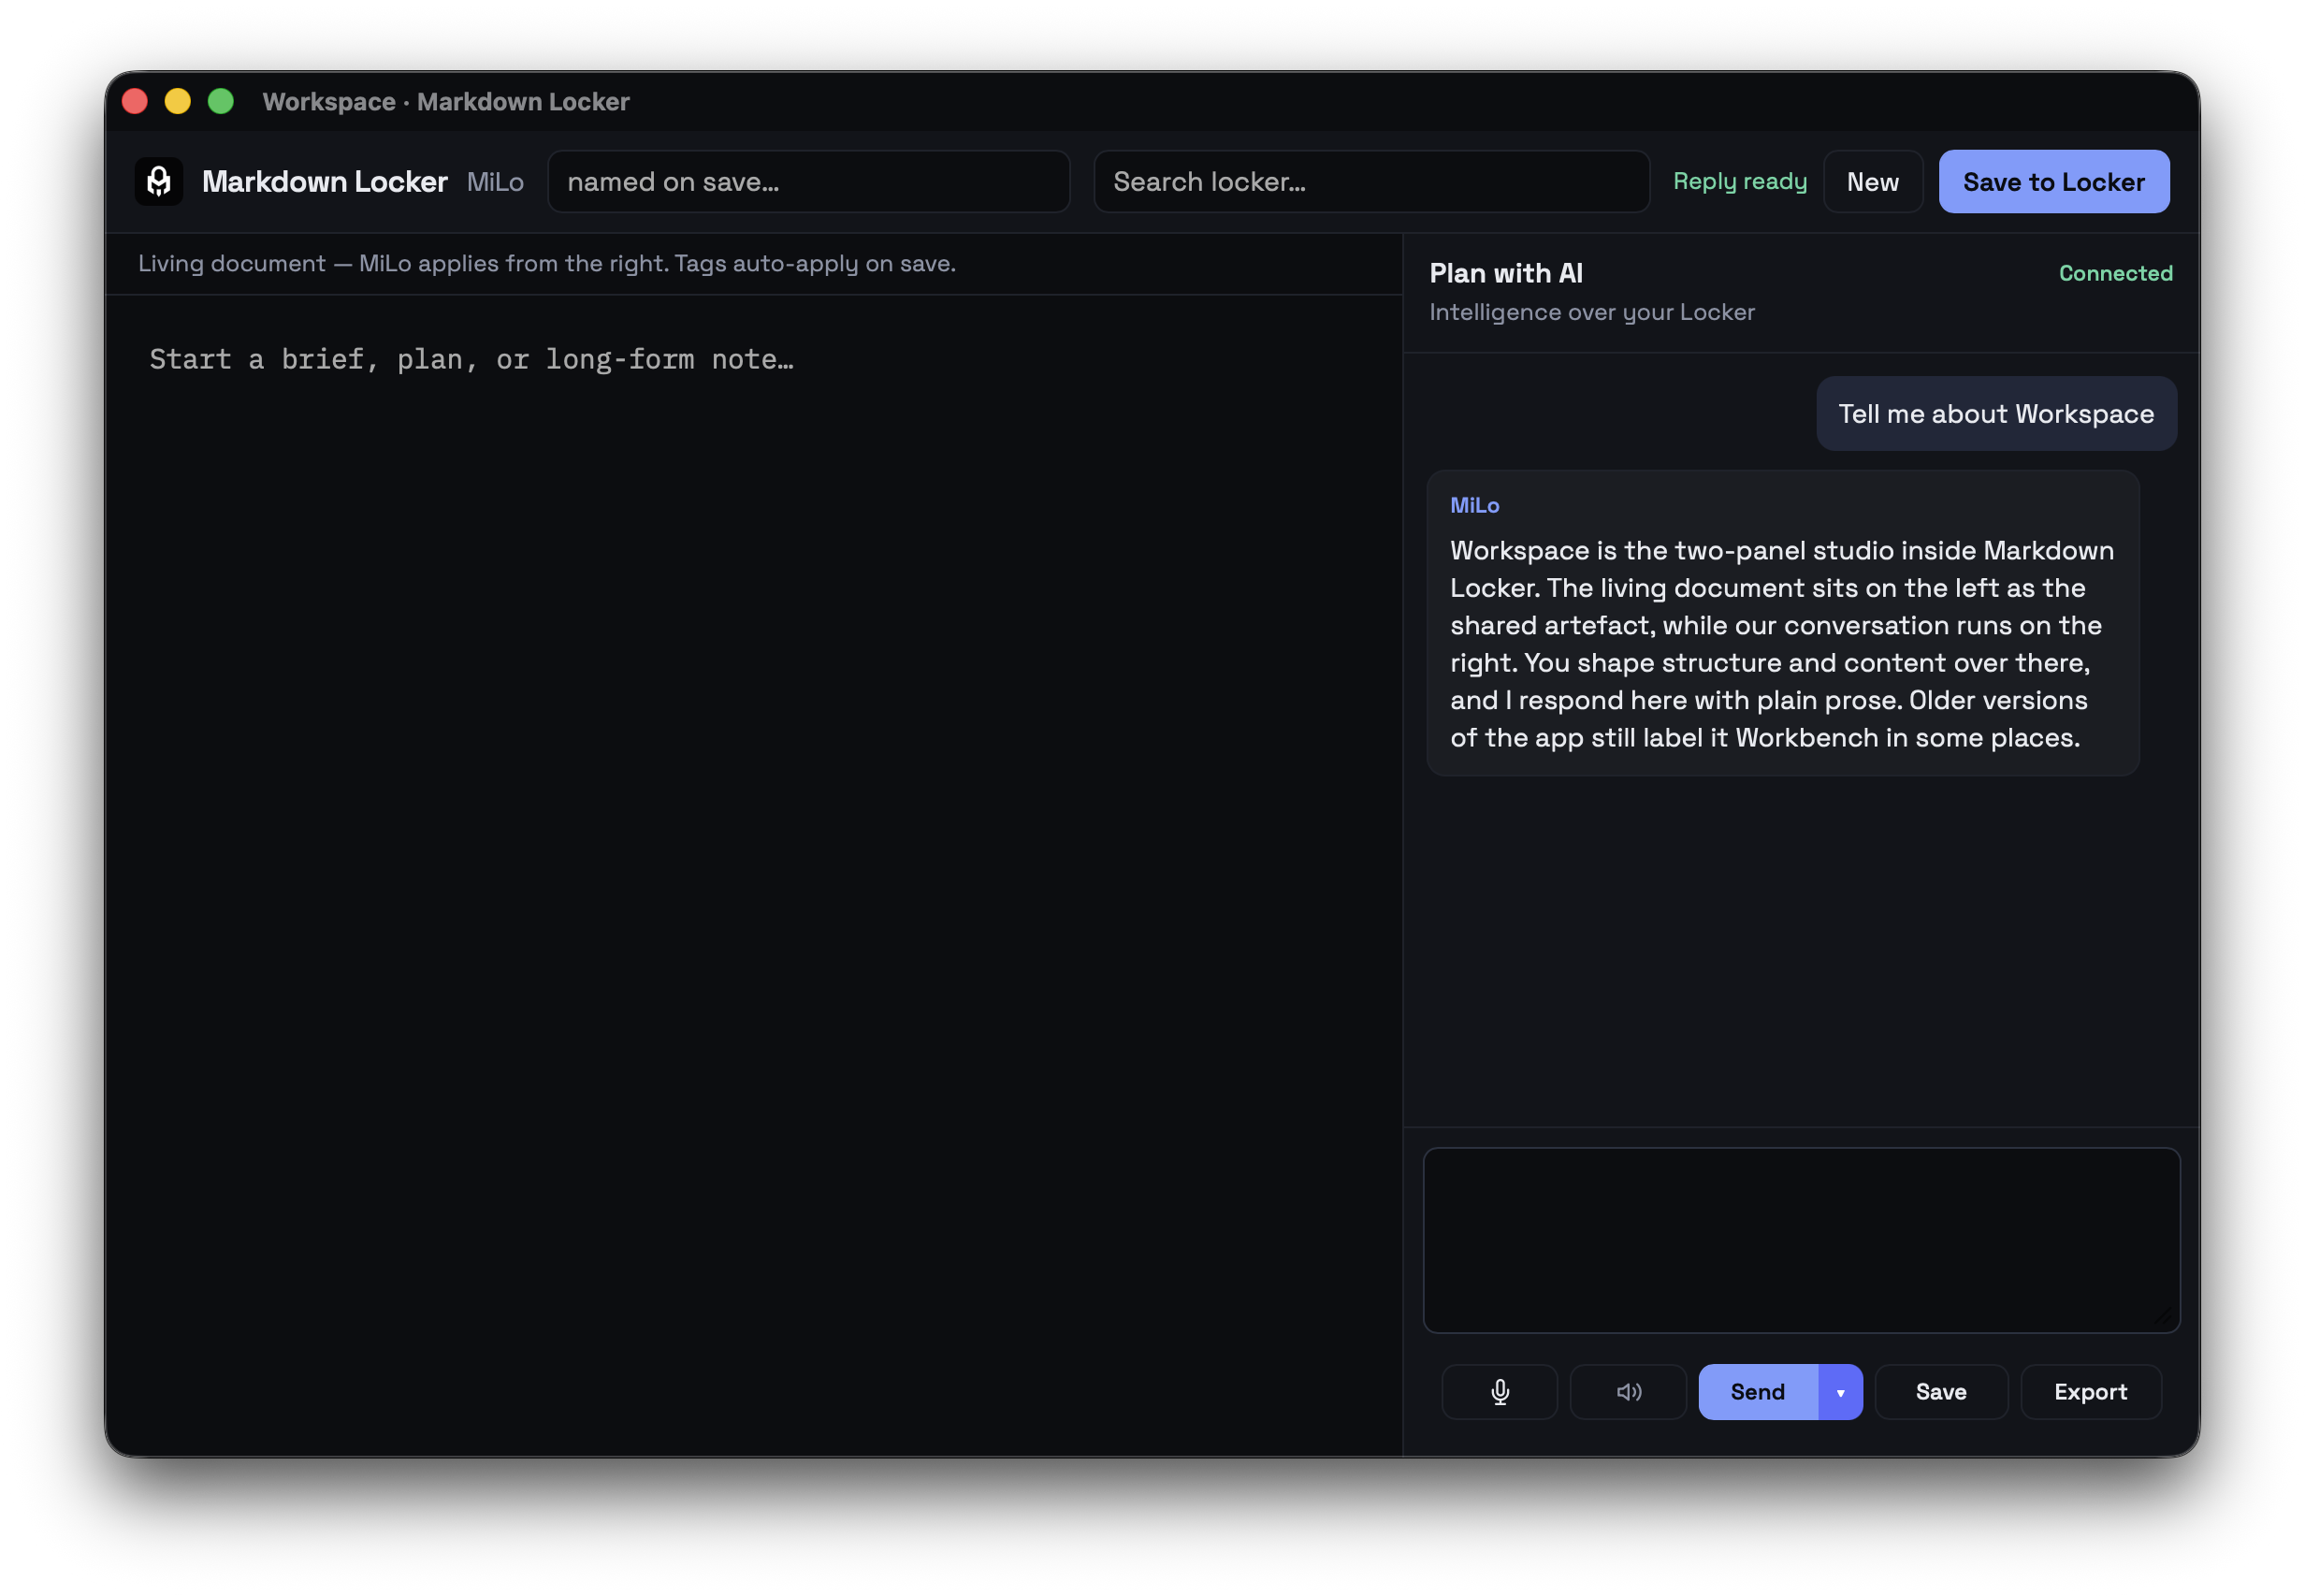Minimize the window with the yellow button

178,102
